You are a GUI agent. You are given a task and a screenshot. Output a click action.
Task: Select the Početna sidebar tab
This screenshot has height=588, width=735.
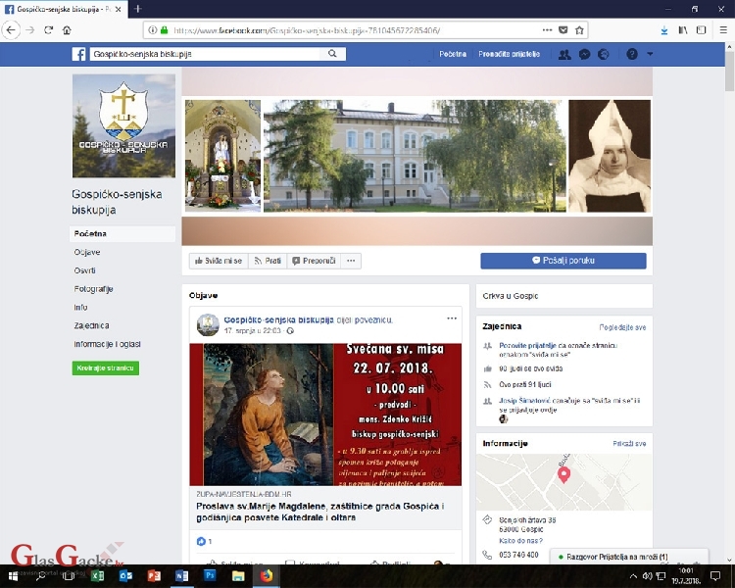tap(122, 233)
